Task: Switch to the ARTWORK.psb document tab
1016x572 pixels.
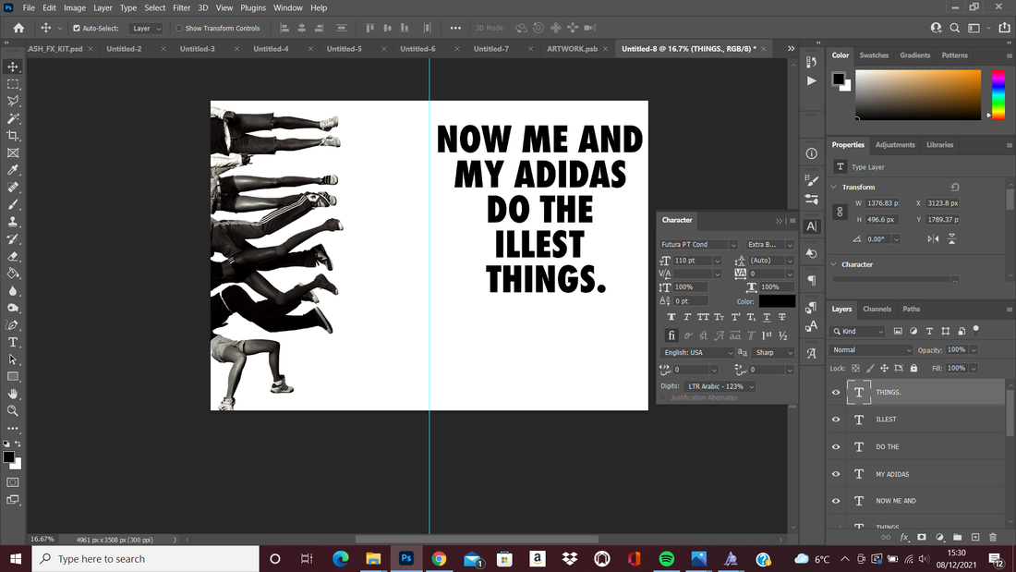Action: tap(572, 49)
